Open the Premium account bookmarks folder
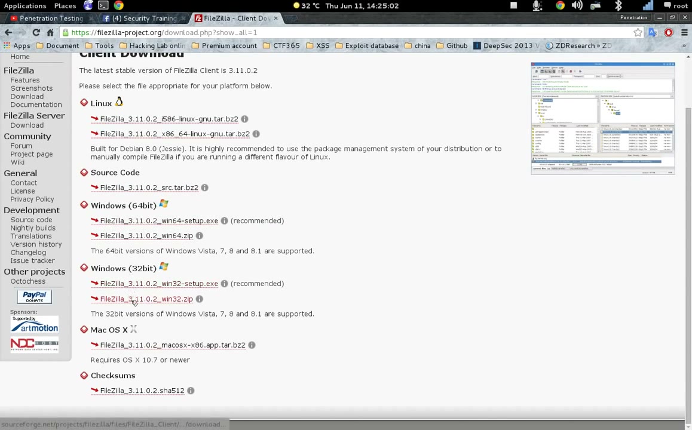The width and height of the screenshot is (692, 430). click(224, 45)
